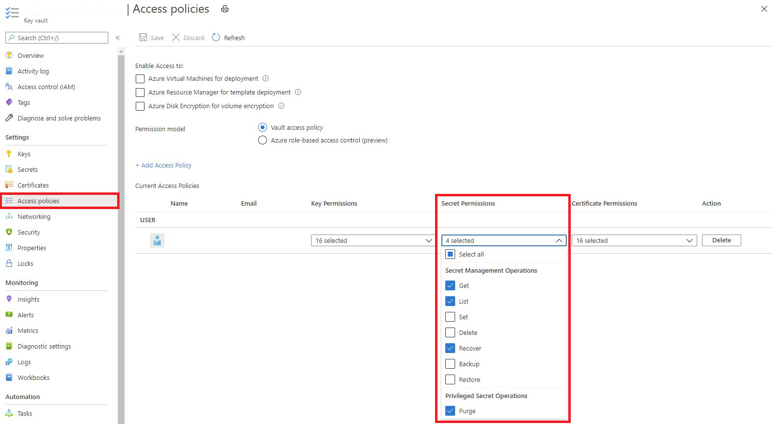This screenshot has height=424, width=776.
Task: Click the print icon beside Access policies title
Action: coord(225,9)
